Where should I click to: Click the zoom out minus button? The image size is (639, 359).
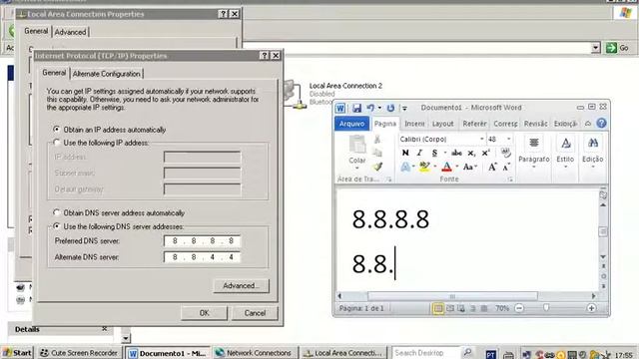point(519,308)
